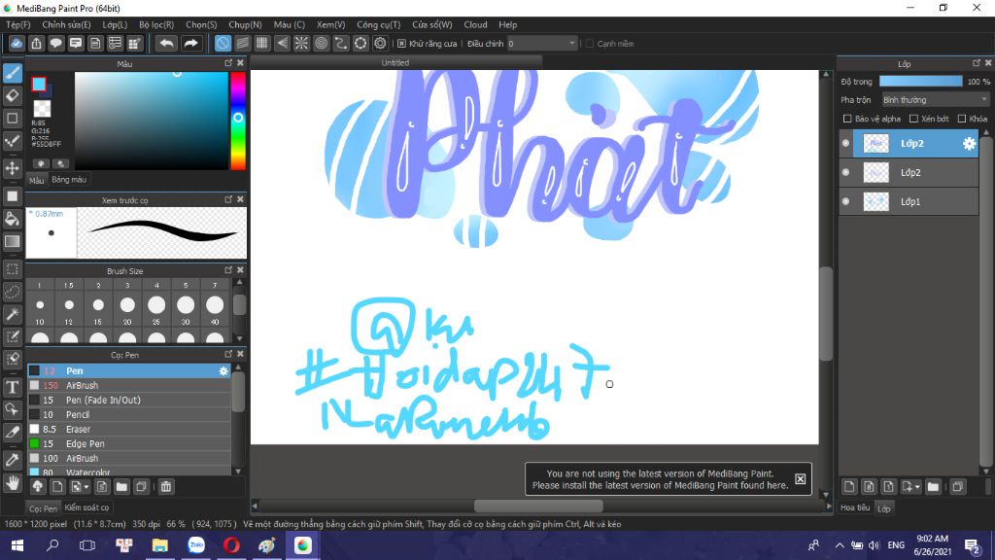The height and width of the screenshot is (560, 995).
Task: Open snap settings gear in toolbar
Action: coord(380,43)
